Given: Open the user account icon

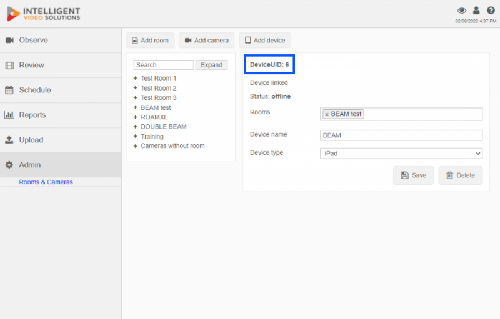Looking at the screenshot, I should click(476, 11).
